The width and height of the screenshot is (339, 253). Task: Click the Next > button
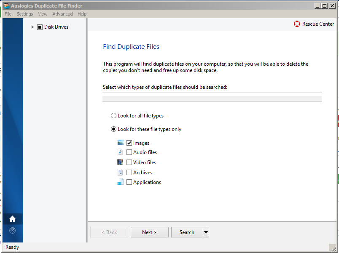pos(149,232)
